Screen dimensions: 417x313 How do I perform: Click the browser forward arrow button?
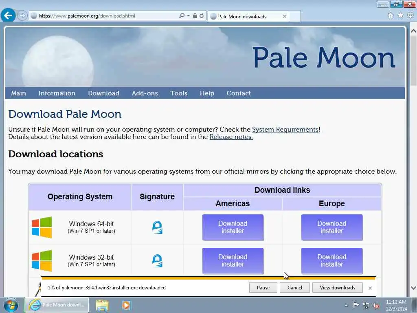22,15
